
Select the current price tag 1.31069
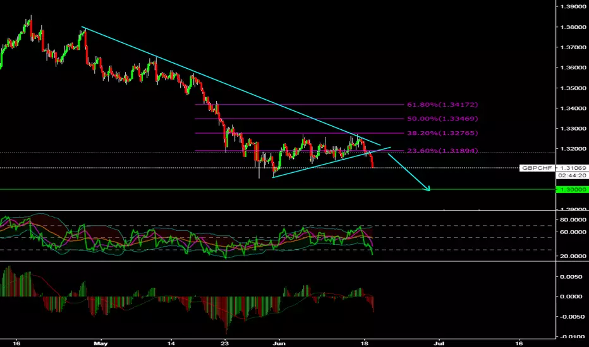572,168
